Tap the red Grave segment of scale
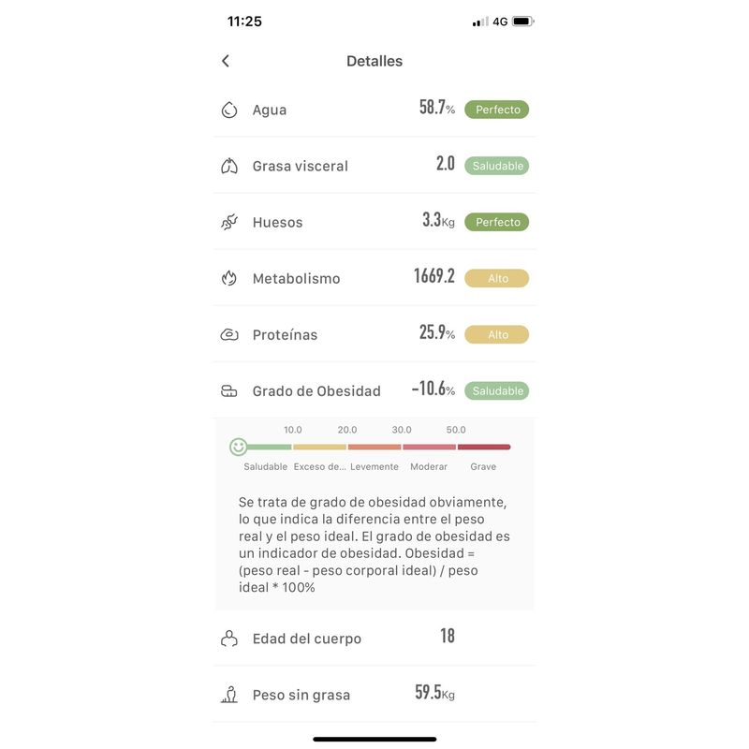749x749 pixels. point(484,448)
